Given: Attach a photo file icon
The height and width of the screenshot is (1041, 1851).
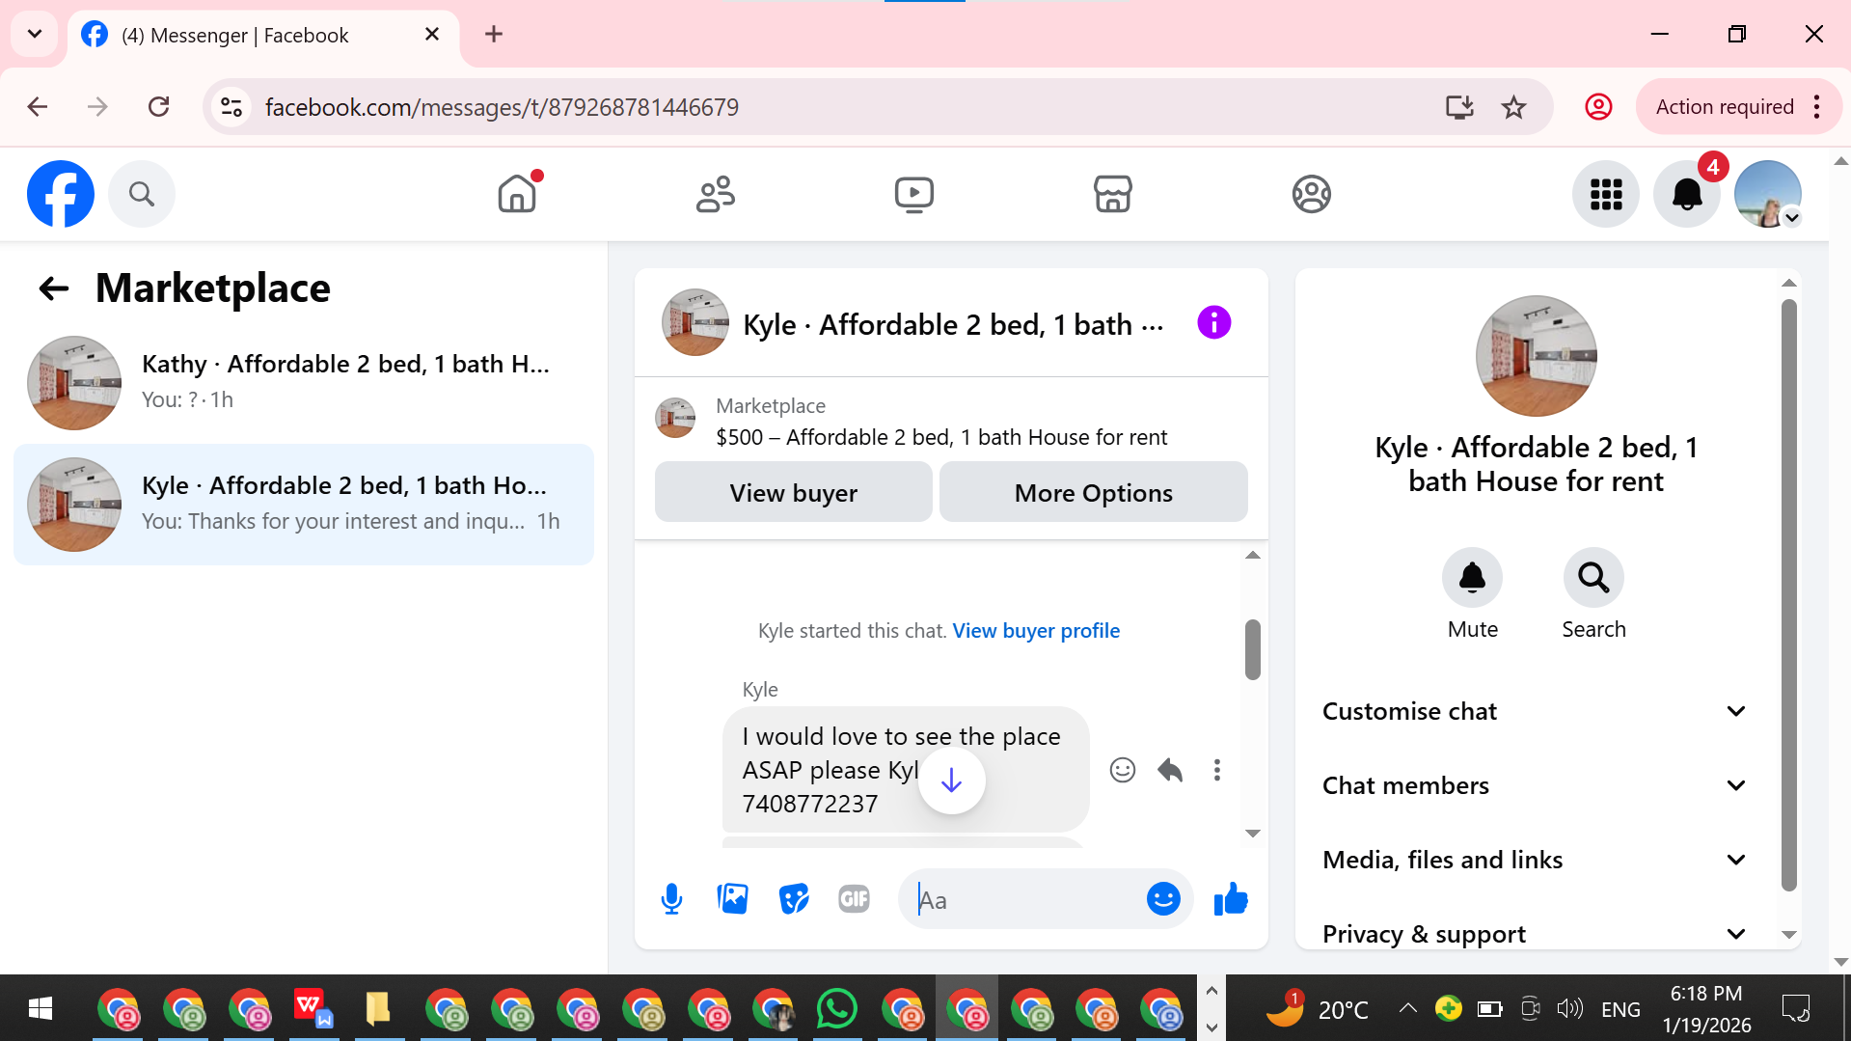Looking at the screenshot, I should pos(733,899).
